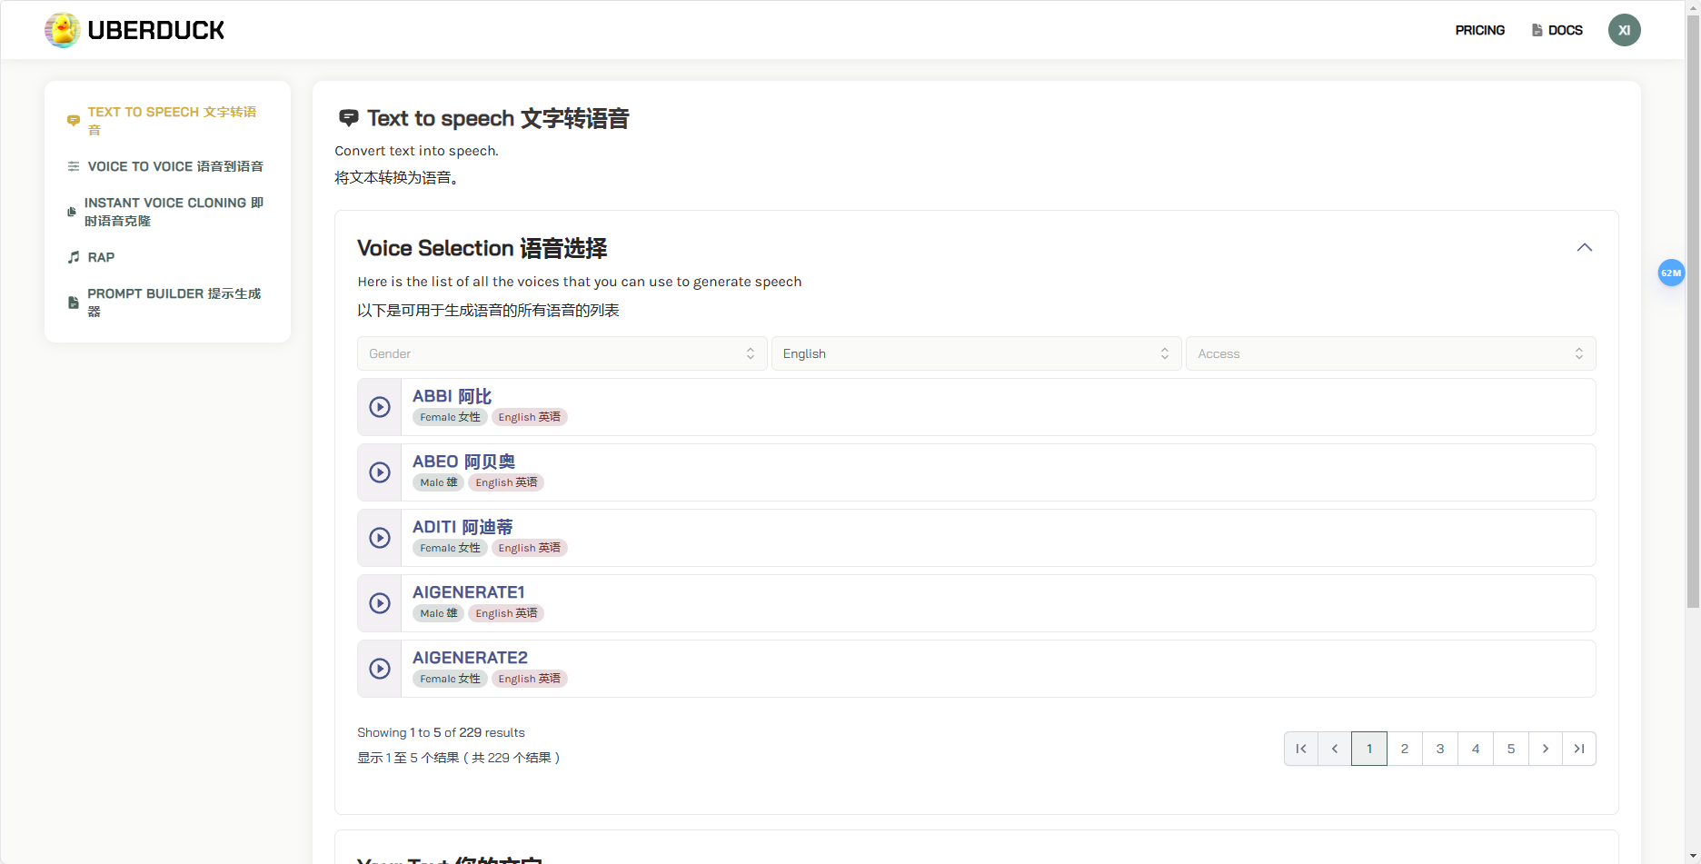The height and width of the screenshot is (864, 1701).
Task: Open the Pricing link
Action: click(1479, 30)
